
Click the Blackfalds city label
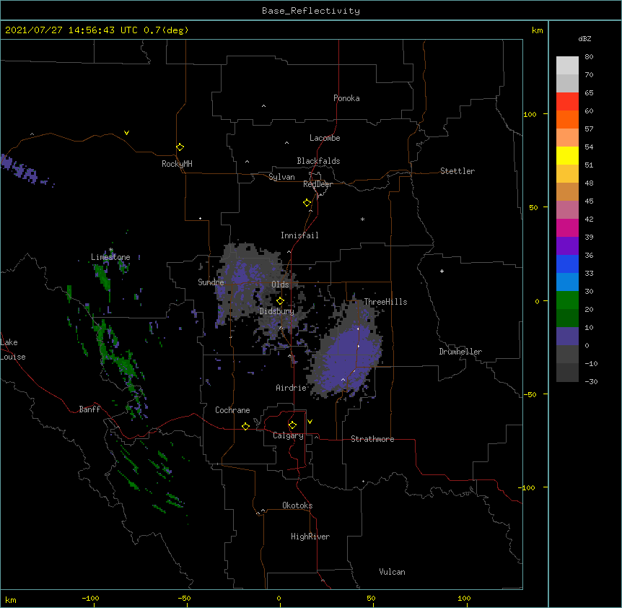coord(318,161)
